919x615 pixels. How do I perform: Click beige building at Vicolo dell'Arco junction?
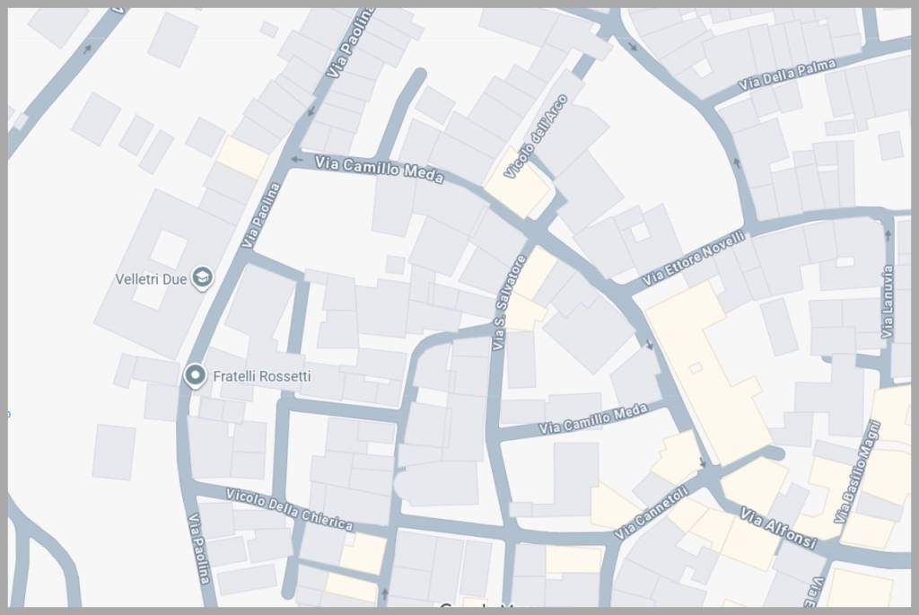(518, 189)
